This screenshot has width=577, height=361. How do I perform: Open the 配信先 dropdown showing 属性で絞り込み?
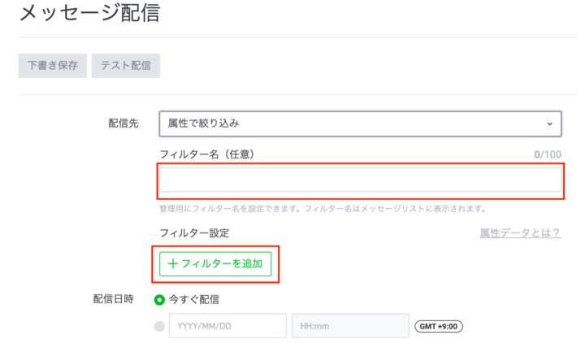(360, 124)
